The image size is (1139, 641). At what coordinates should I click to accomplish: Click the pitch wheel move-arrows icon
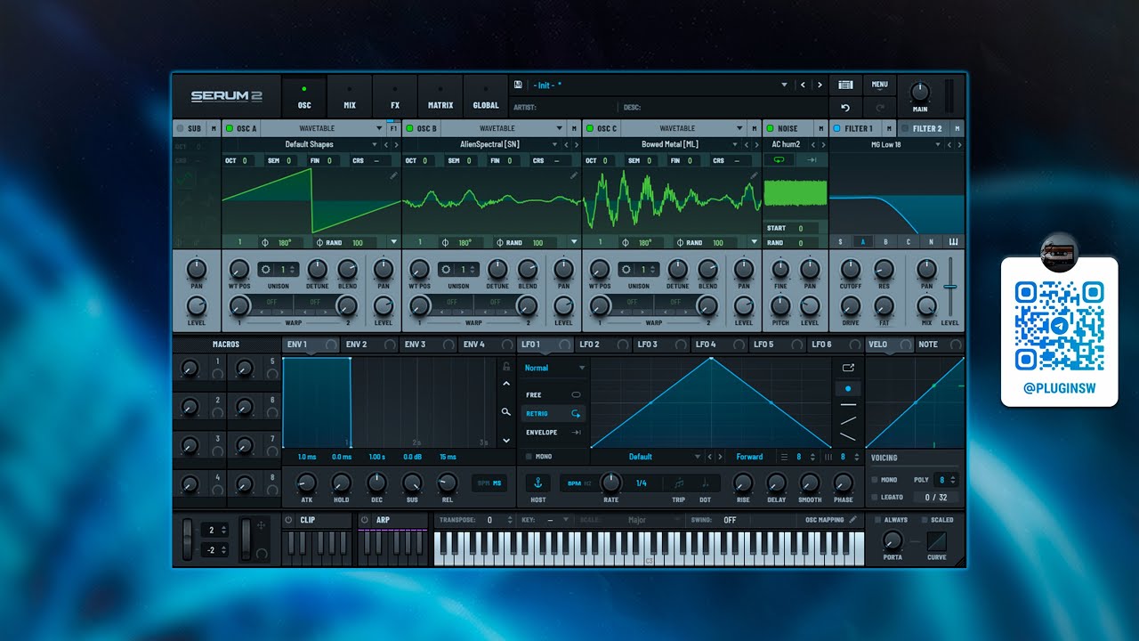pyautogui.click(x=260, y=526)
